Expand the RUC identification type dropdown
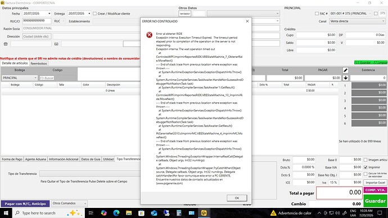 click(64, 21)
